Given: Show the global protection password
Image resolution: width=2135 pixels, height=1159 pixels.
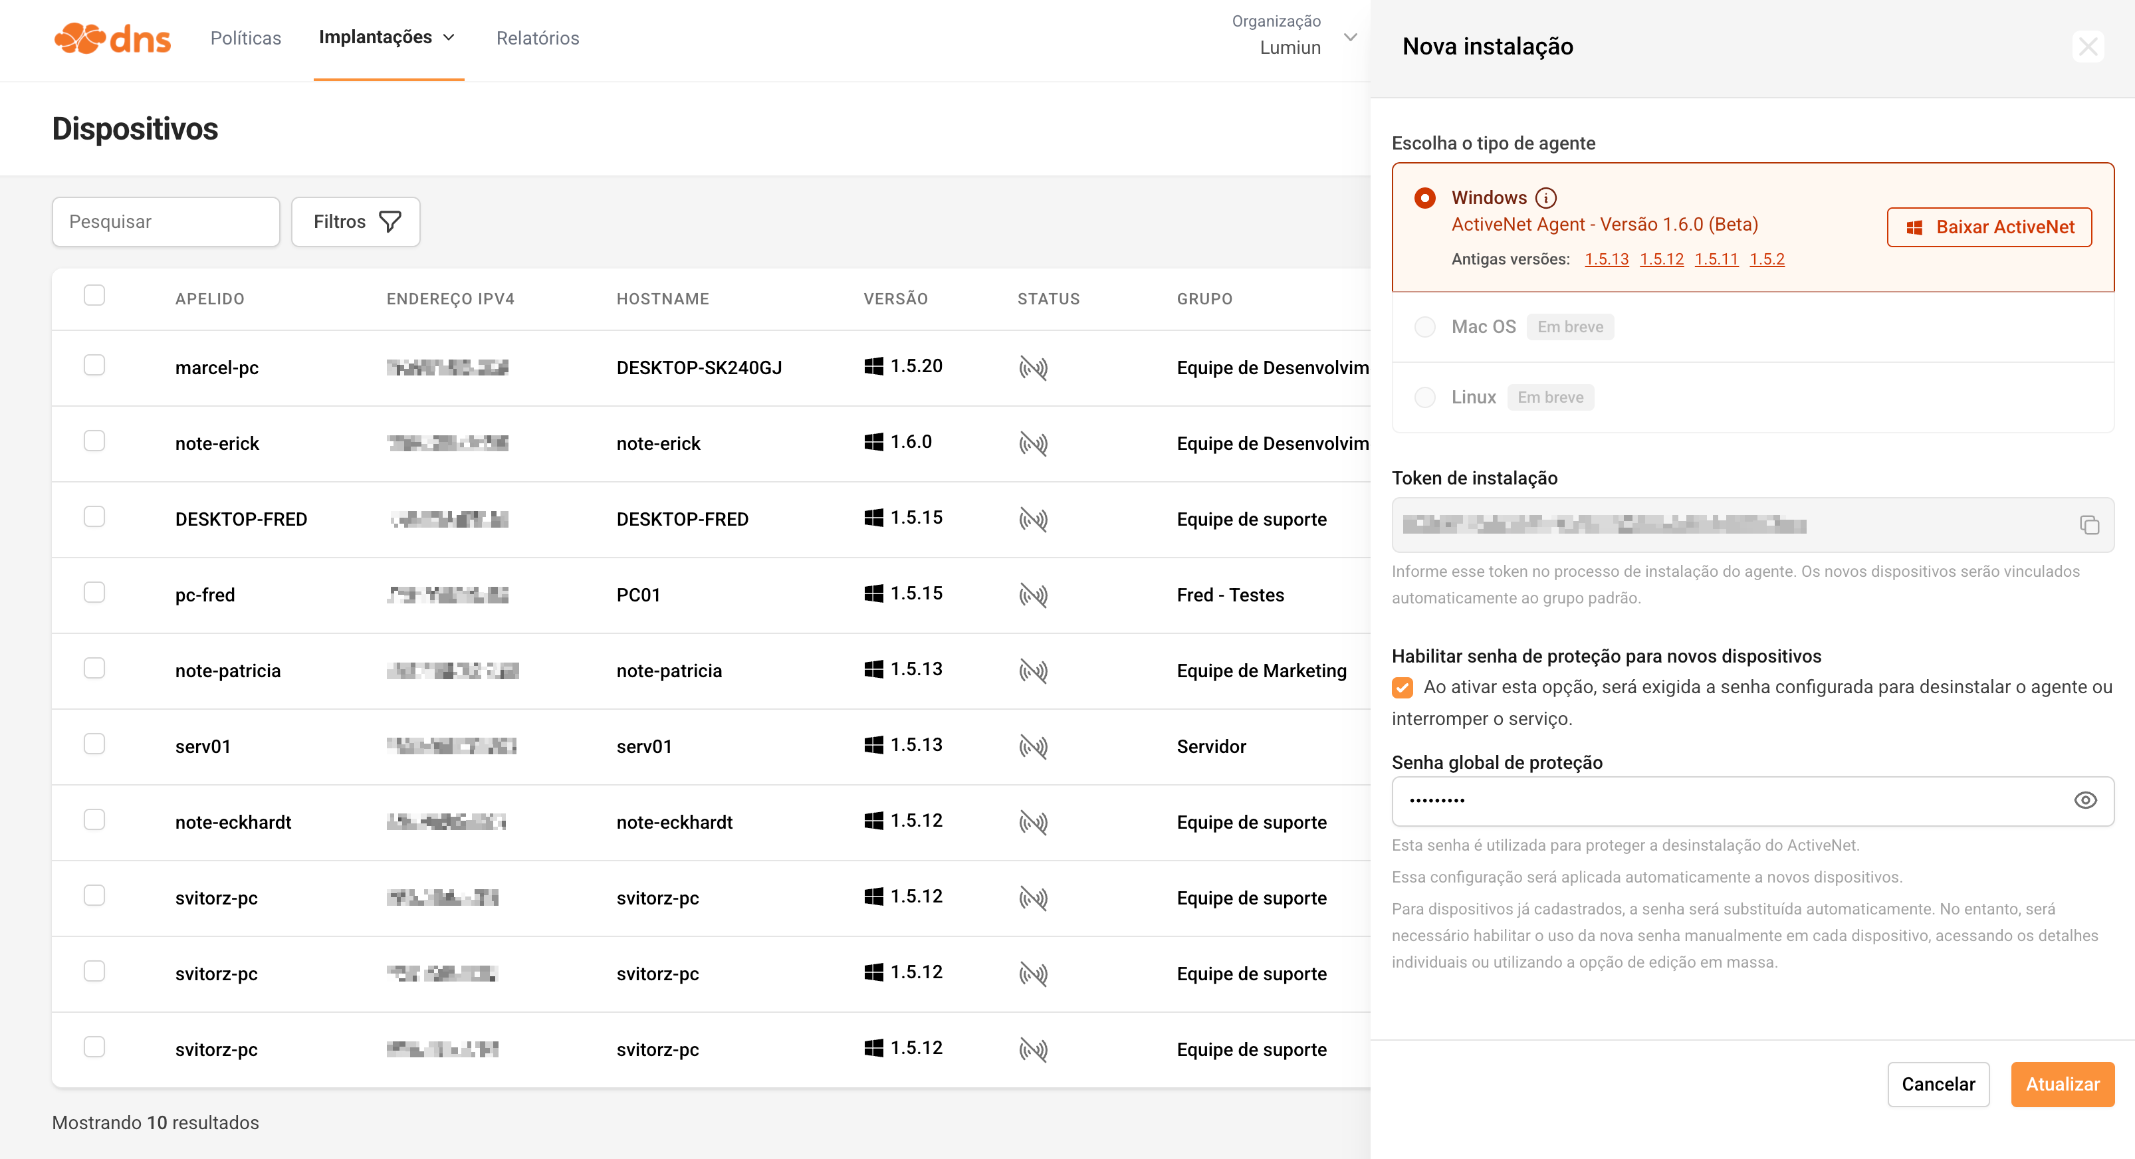Looking at the screenshot, I should tap(2084, 799).
